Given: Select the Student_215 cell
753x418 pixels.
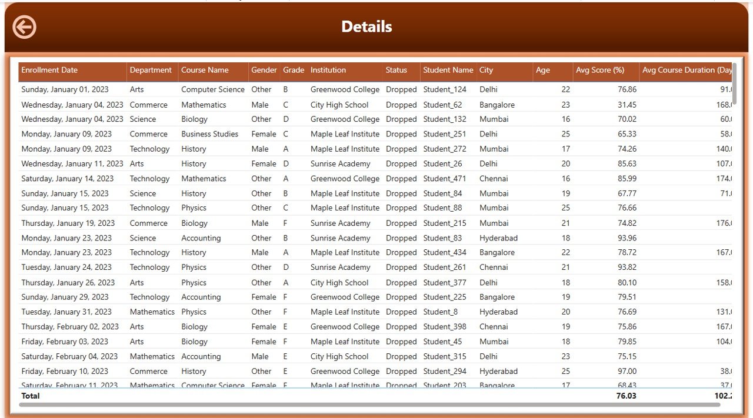Looking at the screenshot, I should [445, 223].
